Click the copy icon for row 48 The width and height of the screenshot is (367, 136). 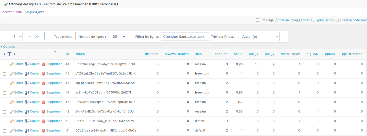(27, 102)
